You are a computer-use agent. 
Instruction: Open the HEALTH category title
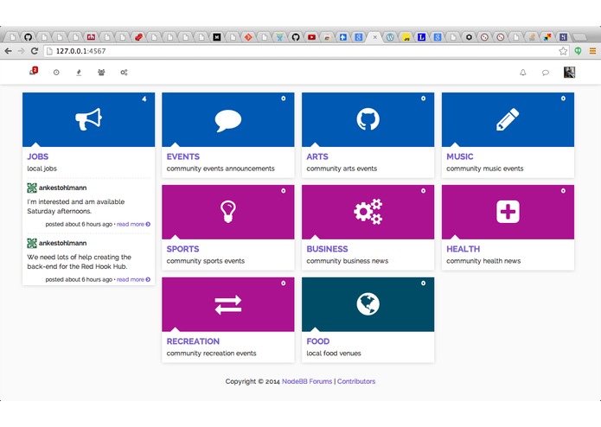[x=463, y=249]
